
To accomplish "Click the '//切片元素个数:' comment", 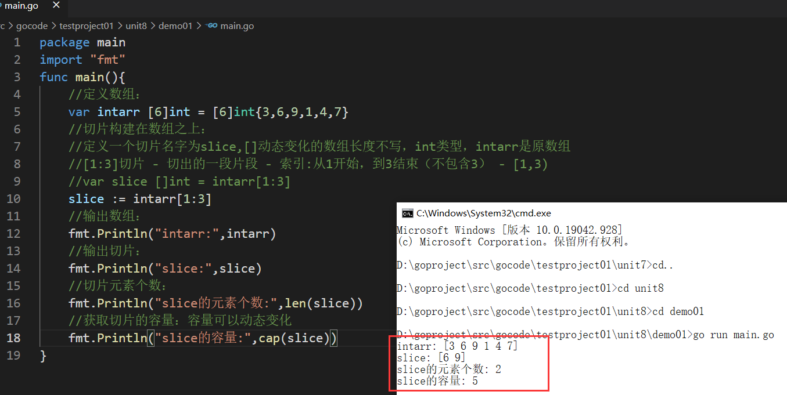I will (x=118, y=286).
